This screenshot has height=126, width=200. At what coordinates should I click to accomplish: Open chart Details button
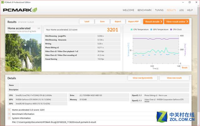[185, 68]
